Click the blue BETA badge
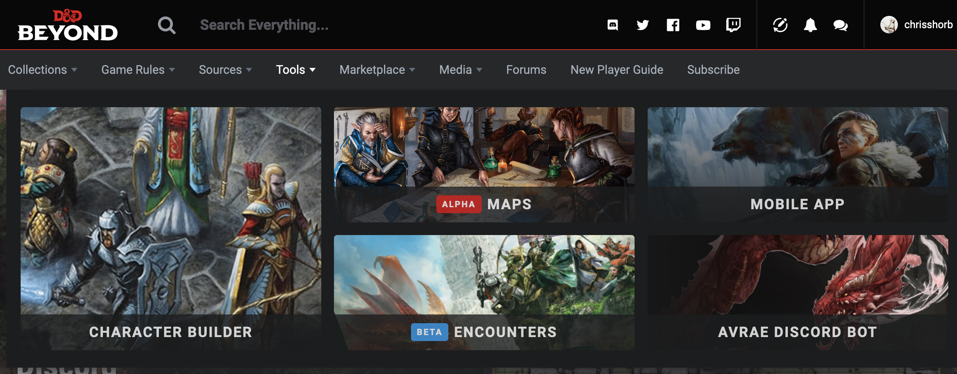The height and width of the screenshot is (374, 957). click(x=429, y=332)
